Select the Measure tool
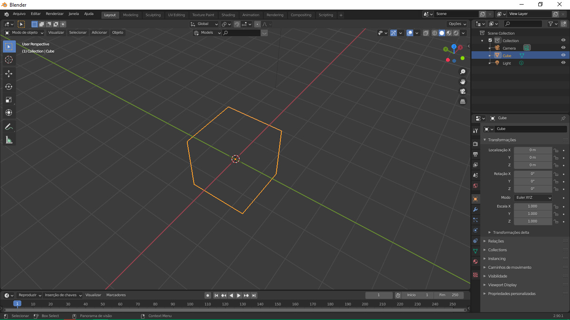Viewport: 570px width, 320px height. [9, 140]
